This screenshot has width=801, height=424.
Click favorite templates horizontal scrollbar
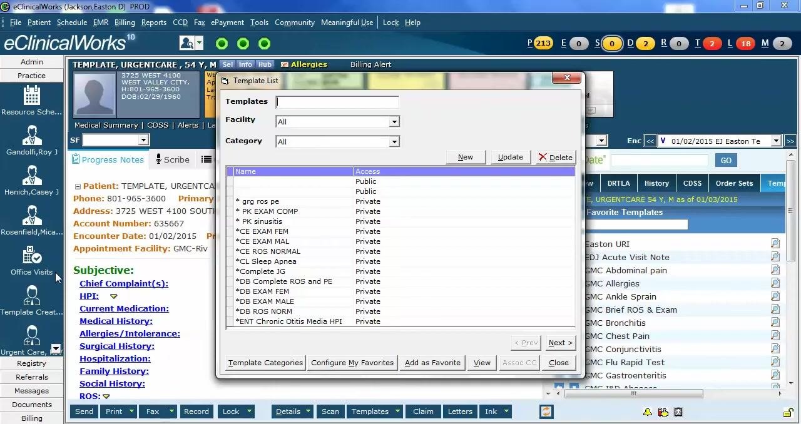point(633,394)
